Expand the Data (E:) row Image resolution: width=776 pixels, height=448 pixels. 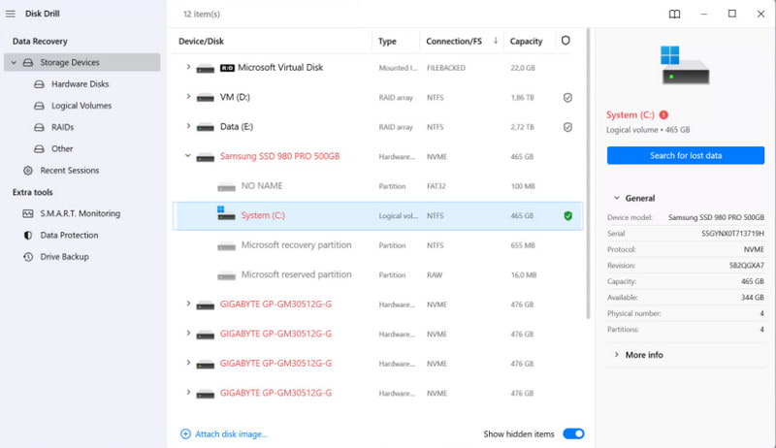[188, 126]
